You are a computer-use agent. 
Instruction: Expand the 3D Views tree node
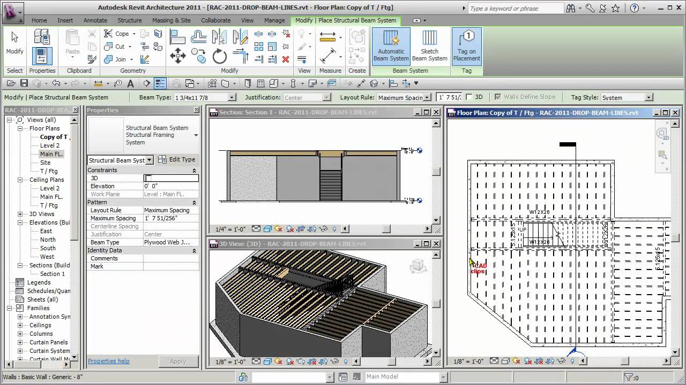pyautogui.click(x=20, y=214)
